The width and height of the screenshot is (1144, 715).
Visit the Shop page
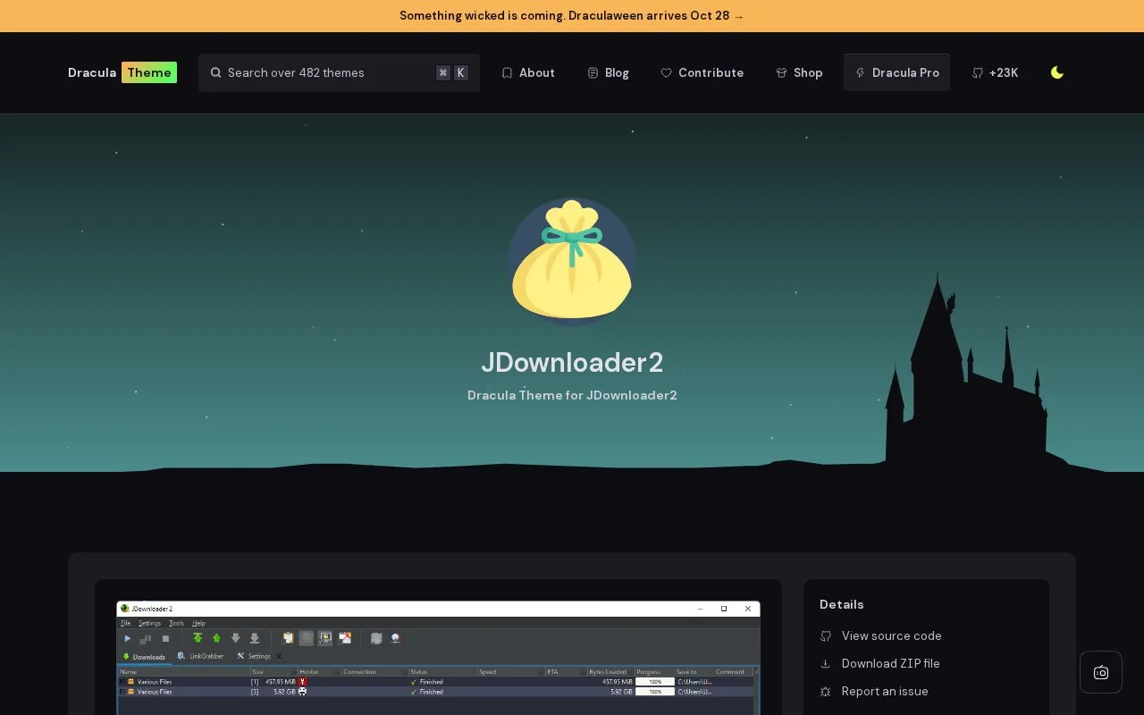pyautogui.click(x=799, y=72)
